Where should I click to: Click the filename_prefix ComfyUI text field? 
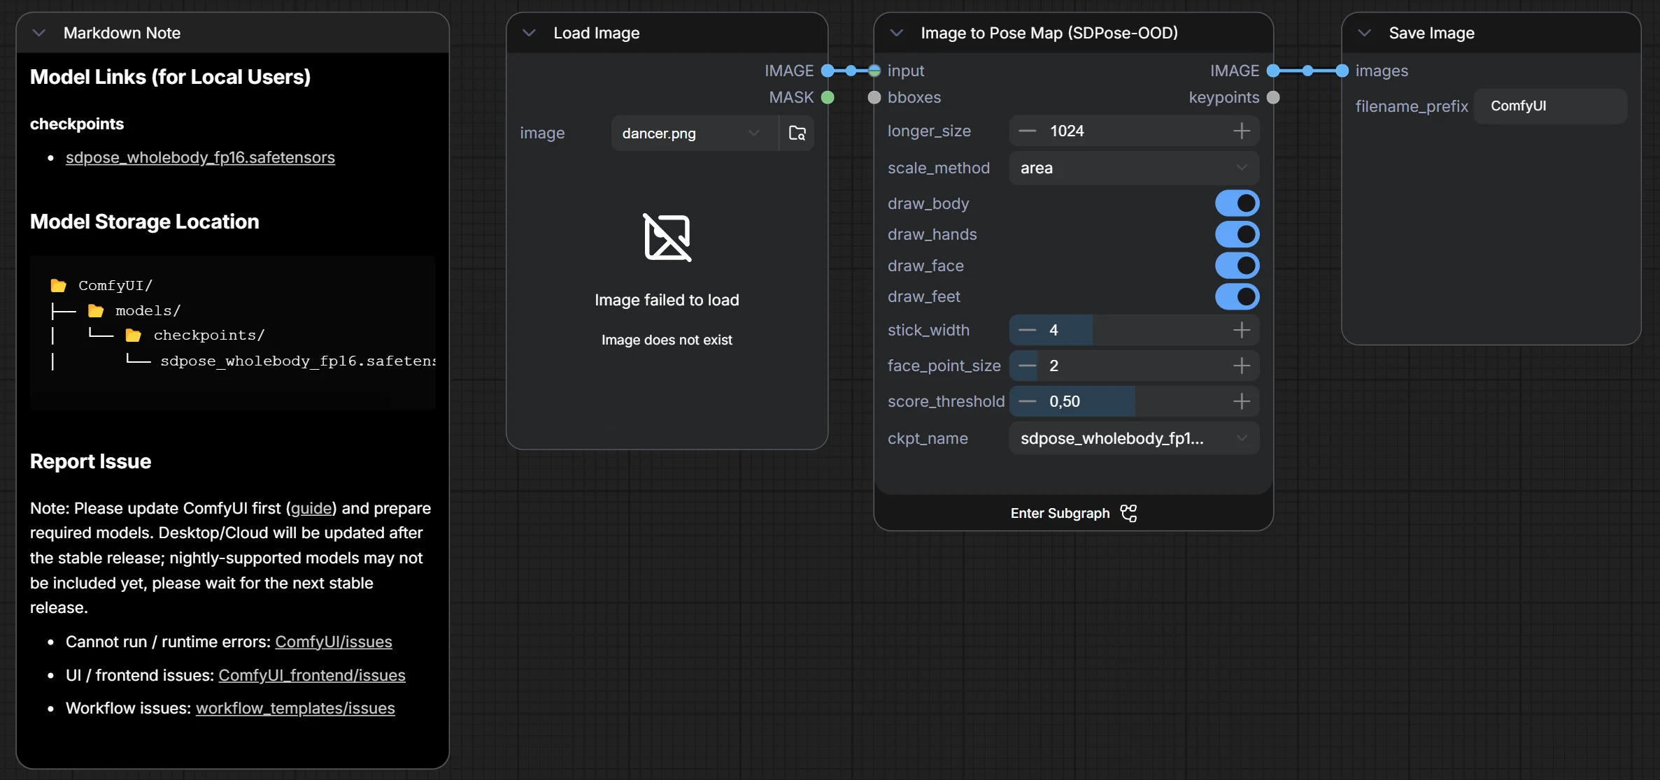pos(1549,106)
